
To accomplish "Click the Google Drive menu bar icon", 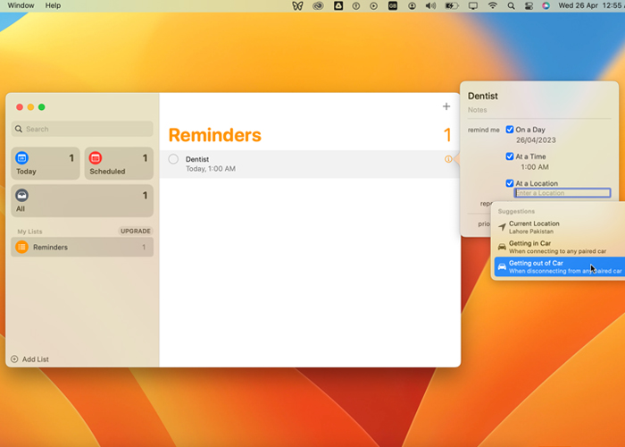I will click(x=338, y=5).
